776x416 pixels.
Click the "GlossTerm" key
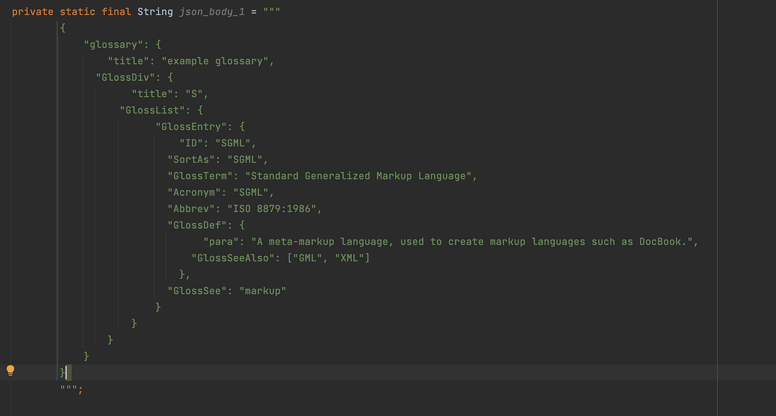pyautogui.click(x=200, y=176)
